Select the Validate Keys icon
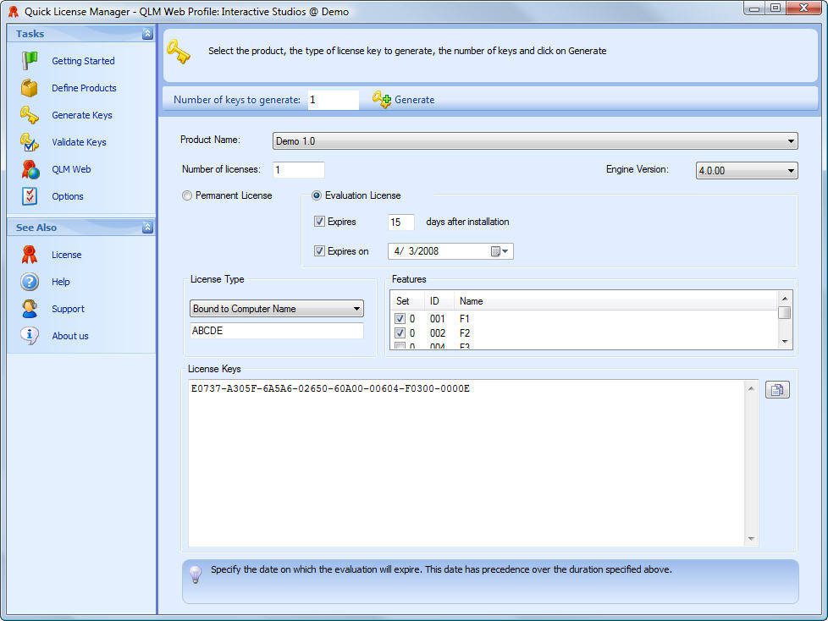The image size is (828, 621). point(30,142)
